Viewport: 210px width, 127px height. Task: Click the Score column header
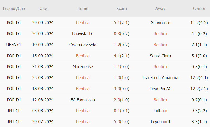(x=122, y=9)
